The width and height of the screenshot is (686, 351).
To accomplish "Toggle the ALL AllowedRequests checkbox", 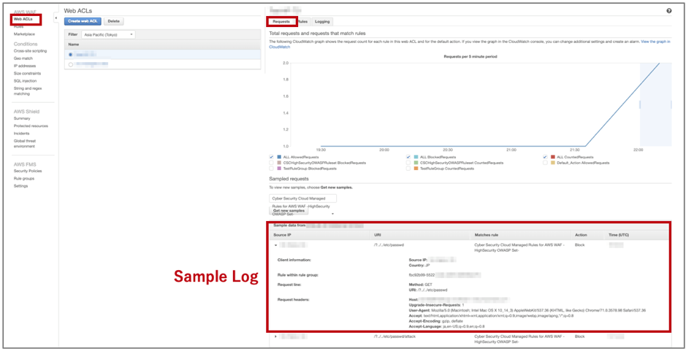I will point(272,157).
